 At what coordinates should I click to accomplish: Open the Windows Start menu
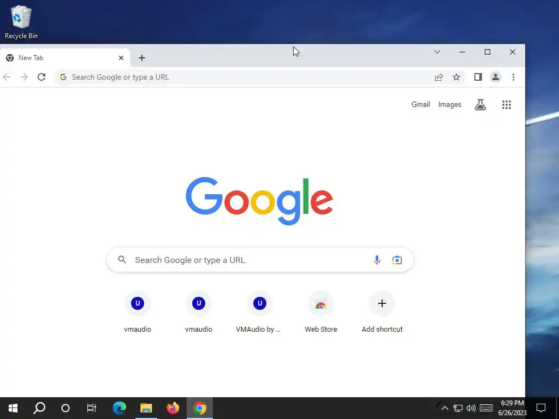(x=13, y=408)
